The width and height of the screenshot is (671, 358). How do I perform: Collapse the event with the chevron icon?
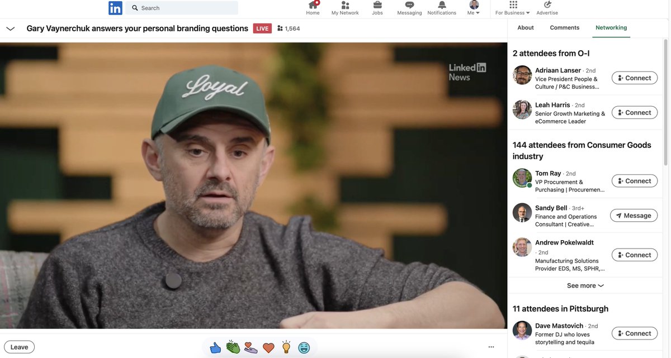click(x=10, y=28)
